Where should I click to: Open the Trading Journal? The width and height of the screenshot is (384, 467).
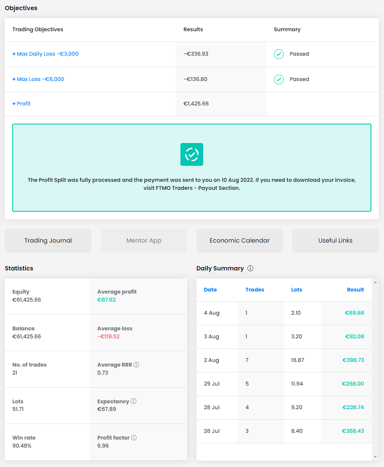coord(48,240)
